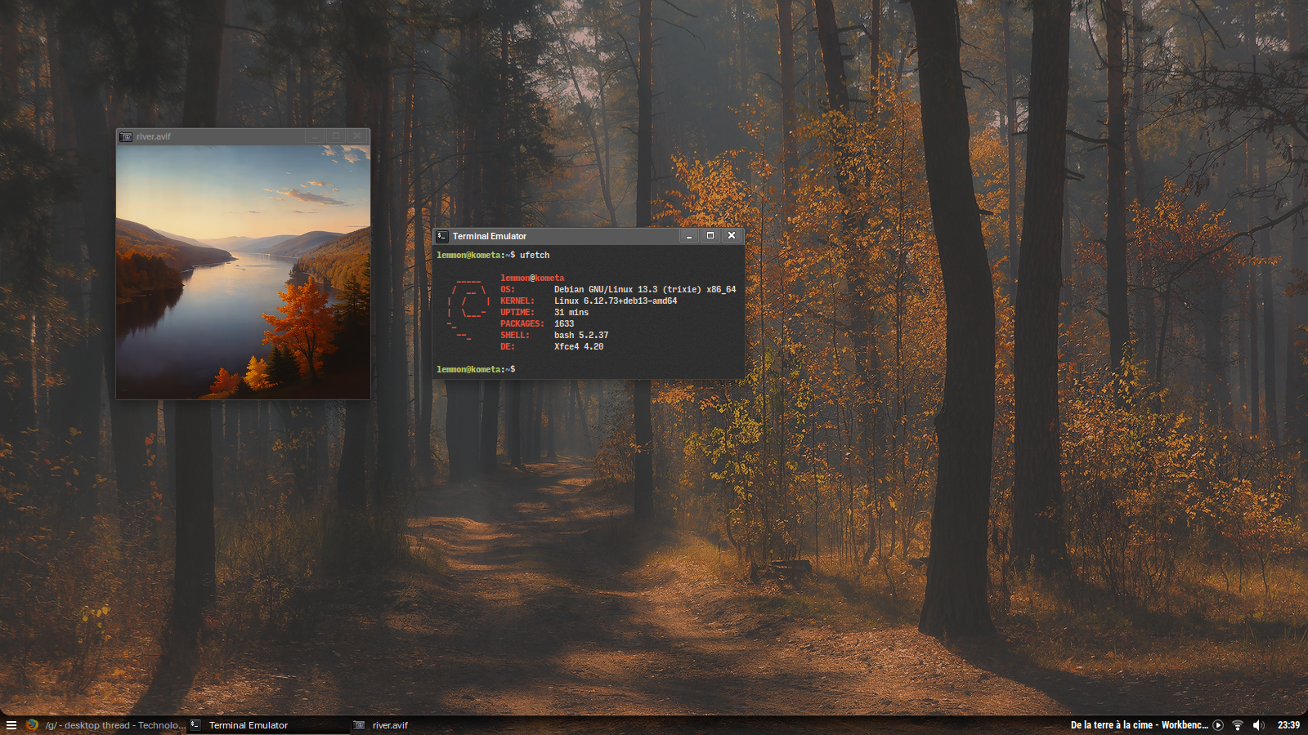Click the '1633' packages count
Viewport: 1308px width, 735px height.
[x=564, y=324]
